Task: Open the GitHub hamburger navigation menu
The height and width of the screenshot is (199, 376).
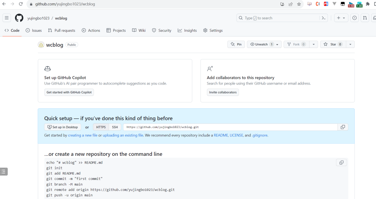Action: [x=7, y=18]
